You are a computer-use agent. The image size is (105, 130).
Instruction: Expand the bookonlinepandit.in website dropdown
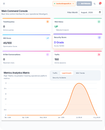point(64,4)
